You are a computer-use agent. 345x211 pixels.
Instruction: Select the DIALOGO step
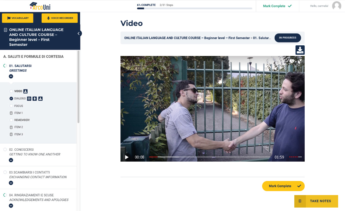20,98
